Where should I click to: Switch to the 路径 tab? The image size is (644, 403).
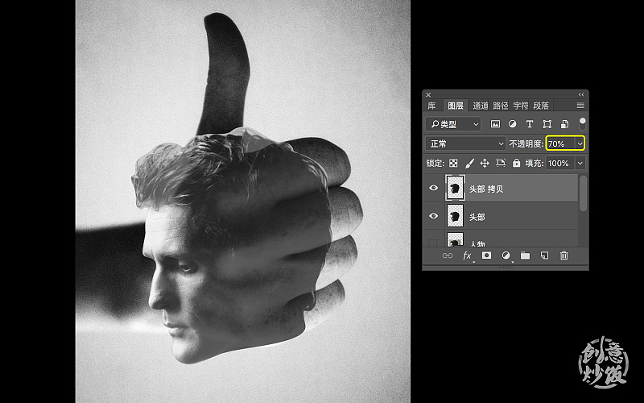(501, 106)
